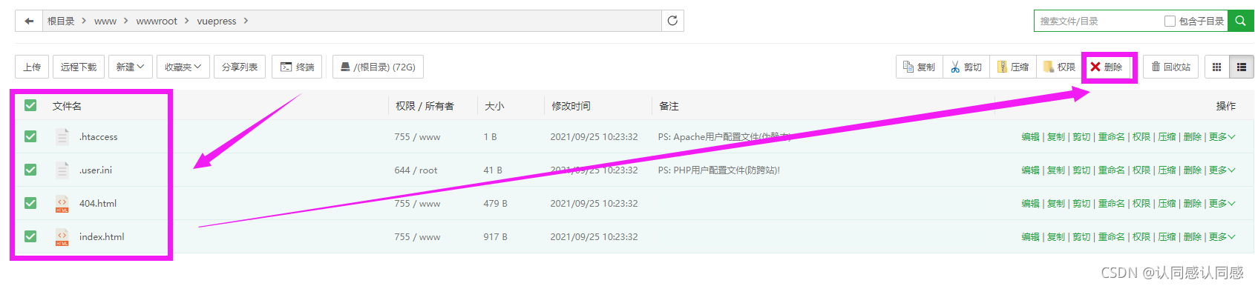1255x286 pixels.
Task: Uncheck the 404.html row checkbox
Action: pyautogui.click(x=30, y=203)
